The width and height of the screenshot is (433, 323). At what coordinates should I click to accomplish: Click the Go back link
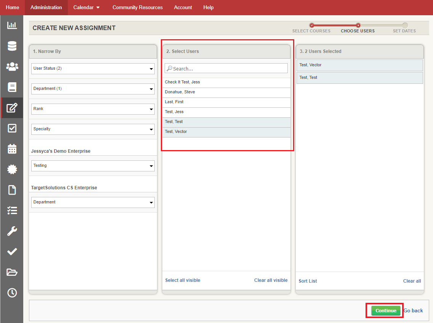[413, 310]
